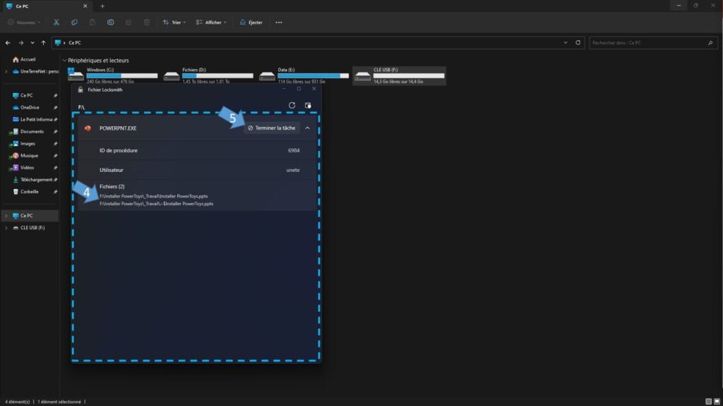The image size is (723, 406).
Task: Click the Copy icon in Explorer toolbar
Action: pyautogui.click(x=74, y=22)
